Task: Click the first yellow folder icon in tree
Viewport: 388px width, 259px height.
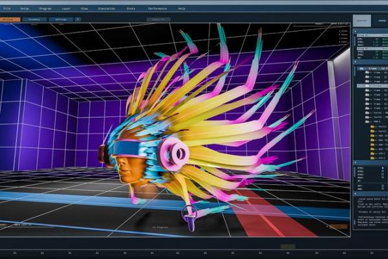Action: 372,128
